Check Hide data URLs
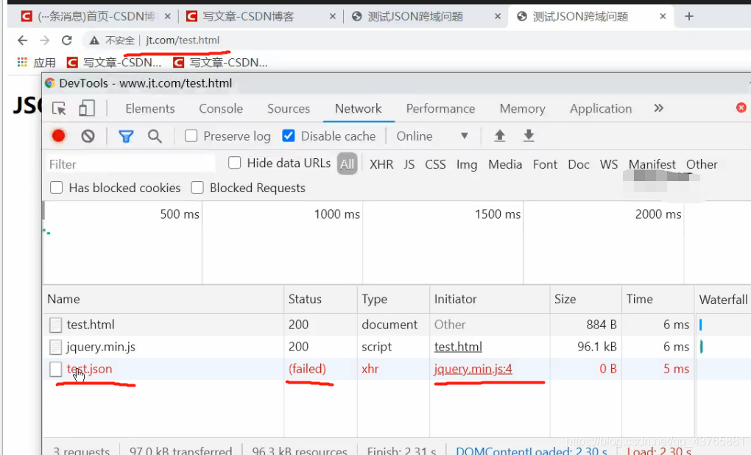Viewport: 751px width, 455px height. coord(235,163)
